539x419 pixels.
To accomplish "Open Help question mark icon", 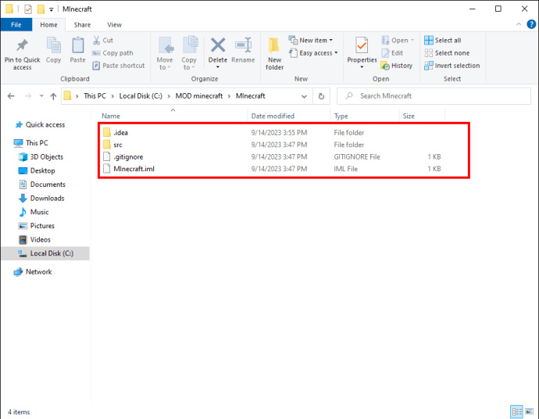I will click(531, 24).
